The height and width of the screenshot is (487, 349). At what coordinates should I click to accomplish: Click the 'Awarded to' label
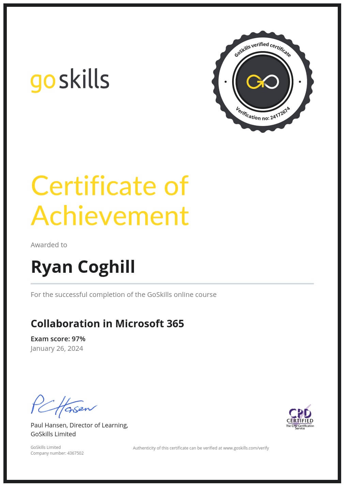click(49, 245)
